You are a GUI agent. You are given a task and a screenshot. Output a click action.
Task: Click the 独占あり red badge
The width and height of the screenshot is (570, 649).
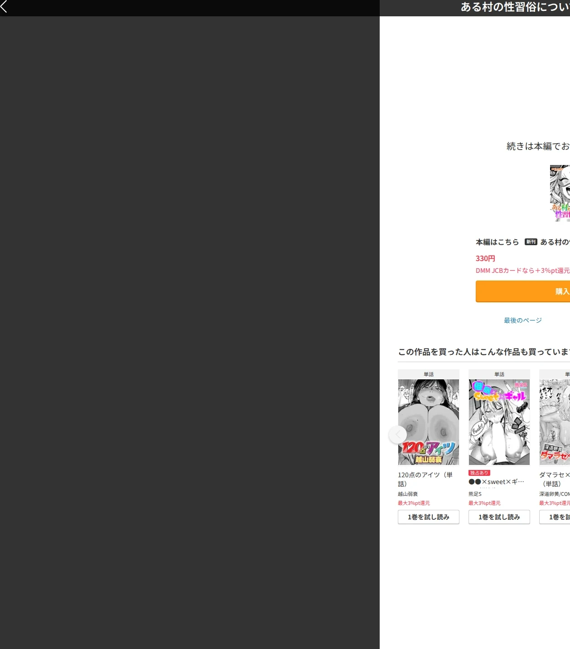(x=479, y=473)
